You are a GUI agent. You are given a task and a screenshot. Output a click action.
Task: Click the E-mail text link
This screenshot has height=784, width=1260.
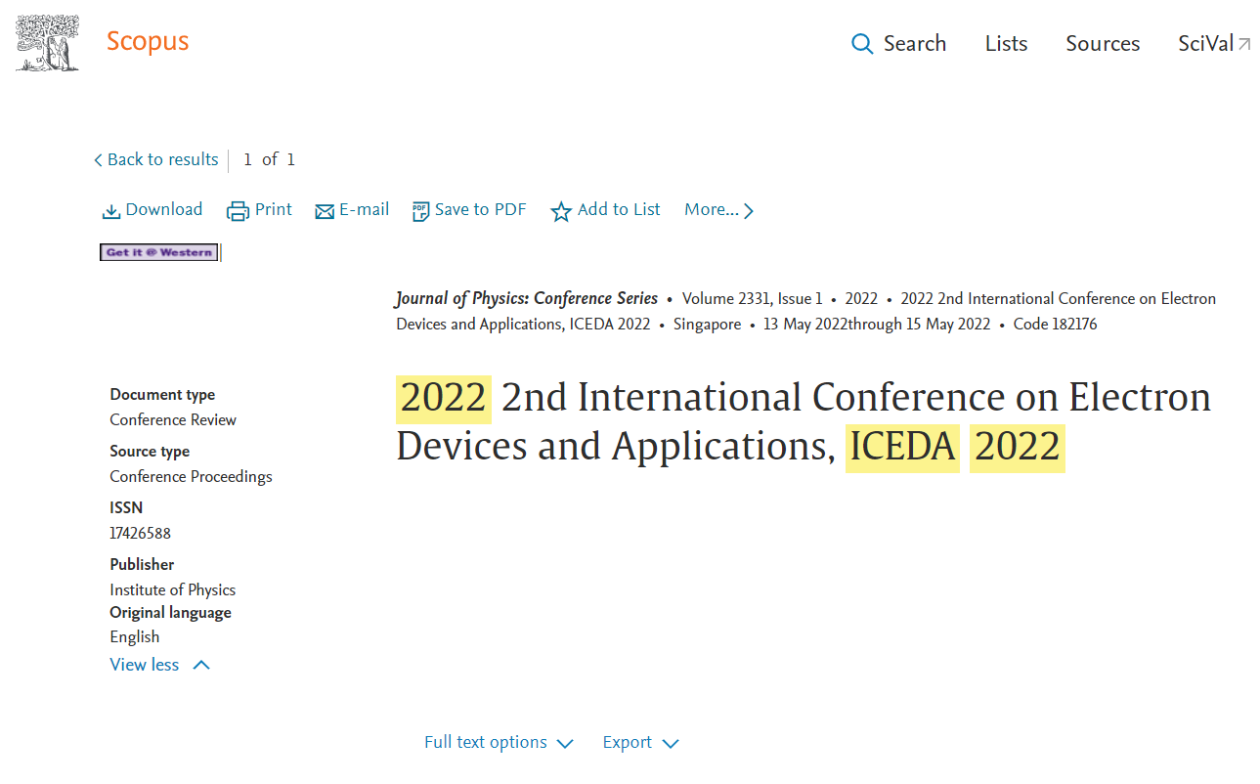click(364, 209)
